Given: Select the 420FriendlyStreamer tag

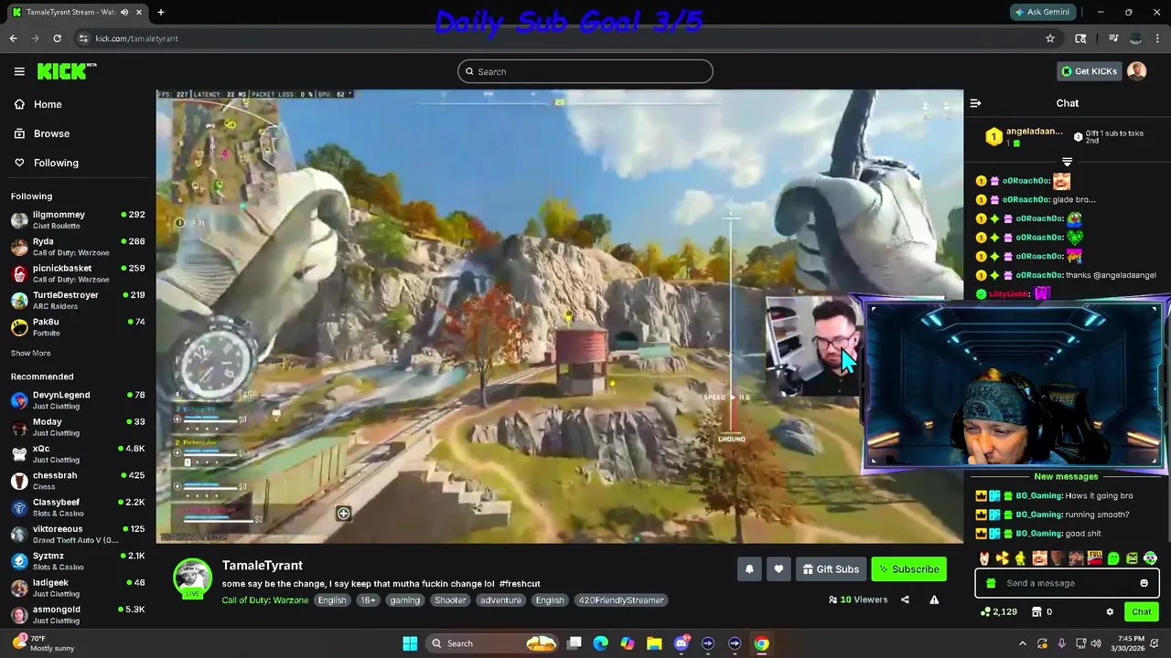Looking at the screenshot, I should (x=621, y=600).
